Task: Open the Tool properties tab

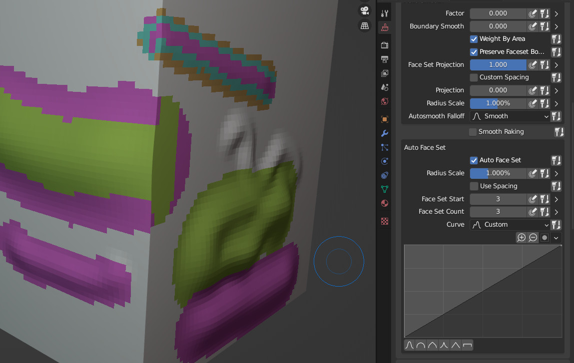Action: [384, 13]
